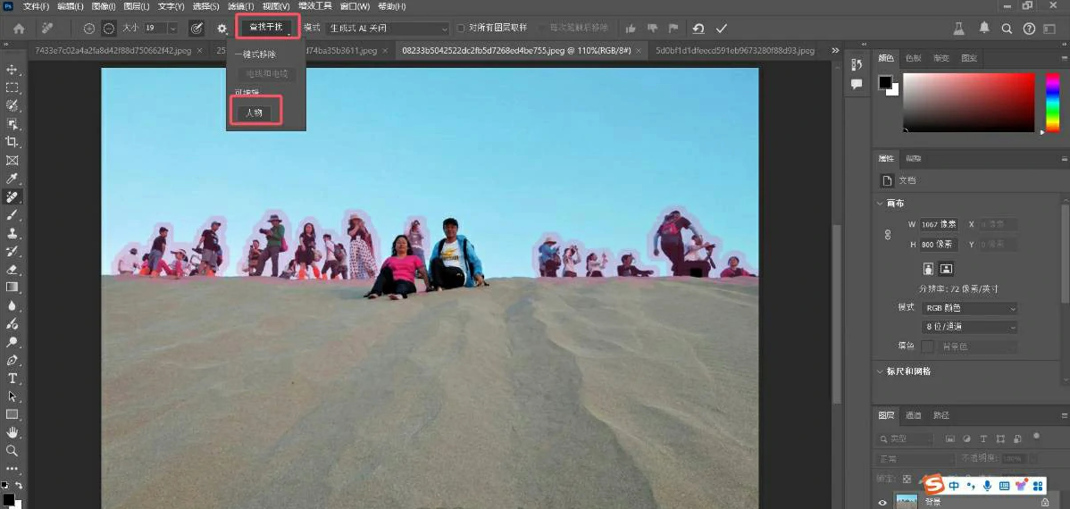This screenshot has height=509, width=1070.
Task: Expand the 标尺和网格 section
Action: click(x=880, y=371)
